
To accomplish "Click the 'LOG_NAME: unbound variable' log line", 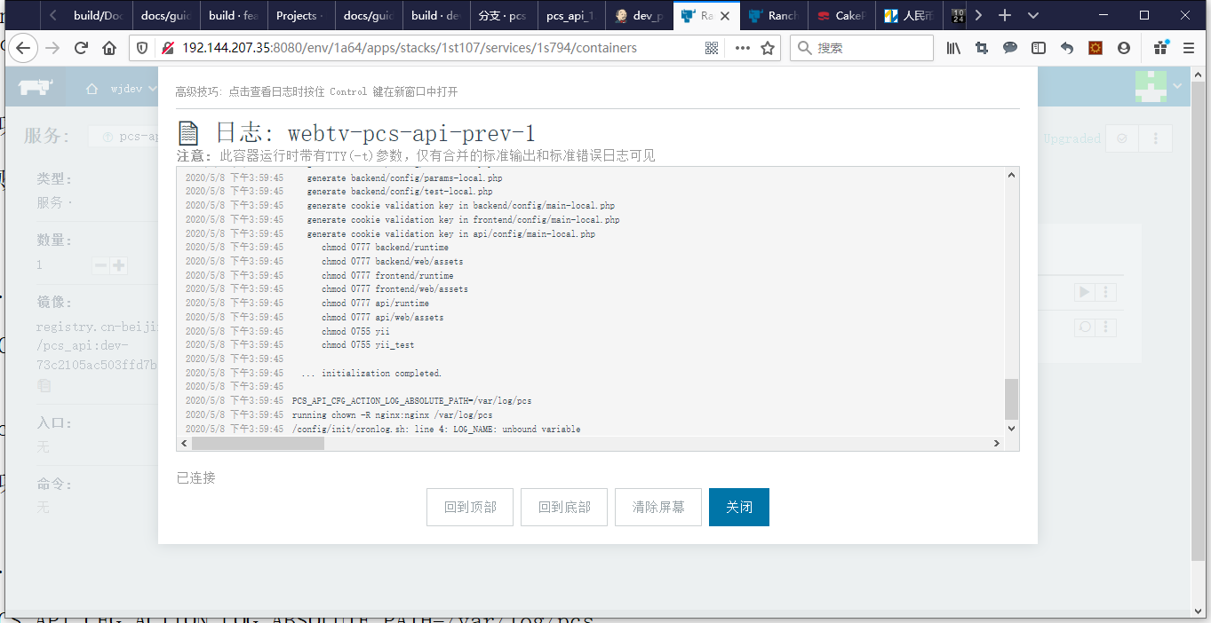I will [436, 429].
